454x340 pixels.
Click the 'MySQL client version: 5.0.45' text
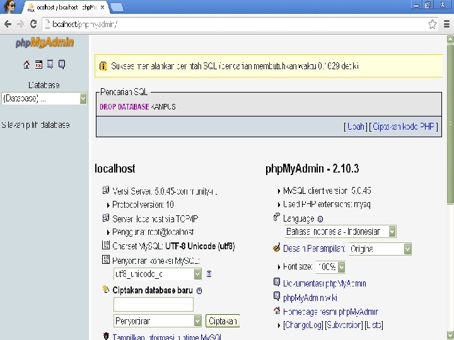tap(327, 191)
